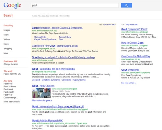Image resolution: width=162 pixels, height=130 pixels.
Task: Filter results to Past year
Action: point(8,95)
